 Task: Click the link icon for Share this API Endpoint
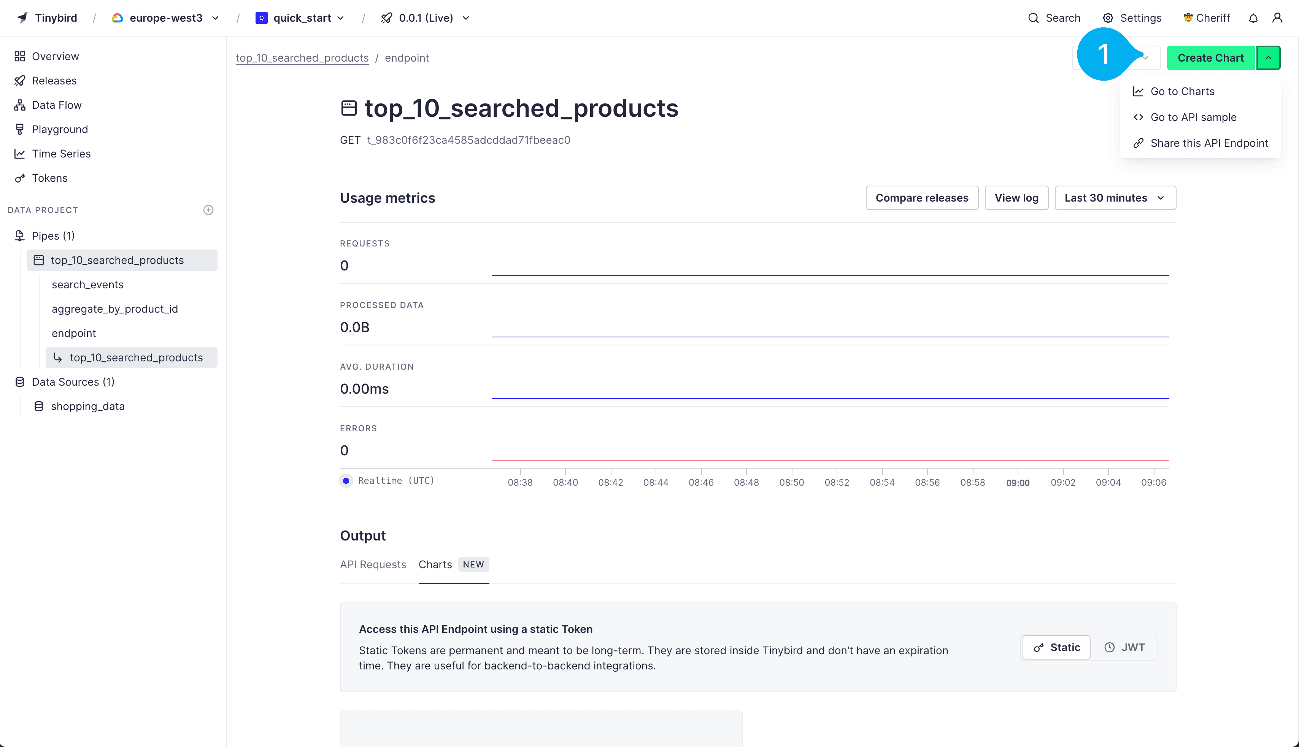1138,143
